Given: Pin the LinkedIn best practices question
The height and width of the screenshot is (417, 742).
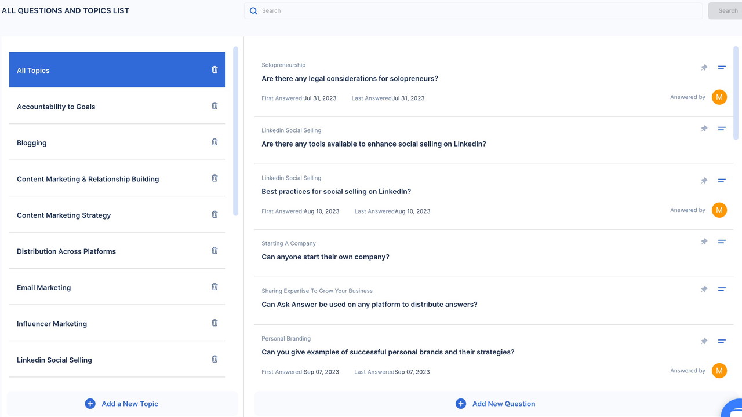Looking at the screenshot, I should [704, 181].
